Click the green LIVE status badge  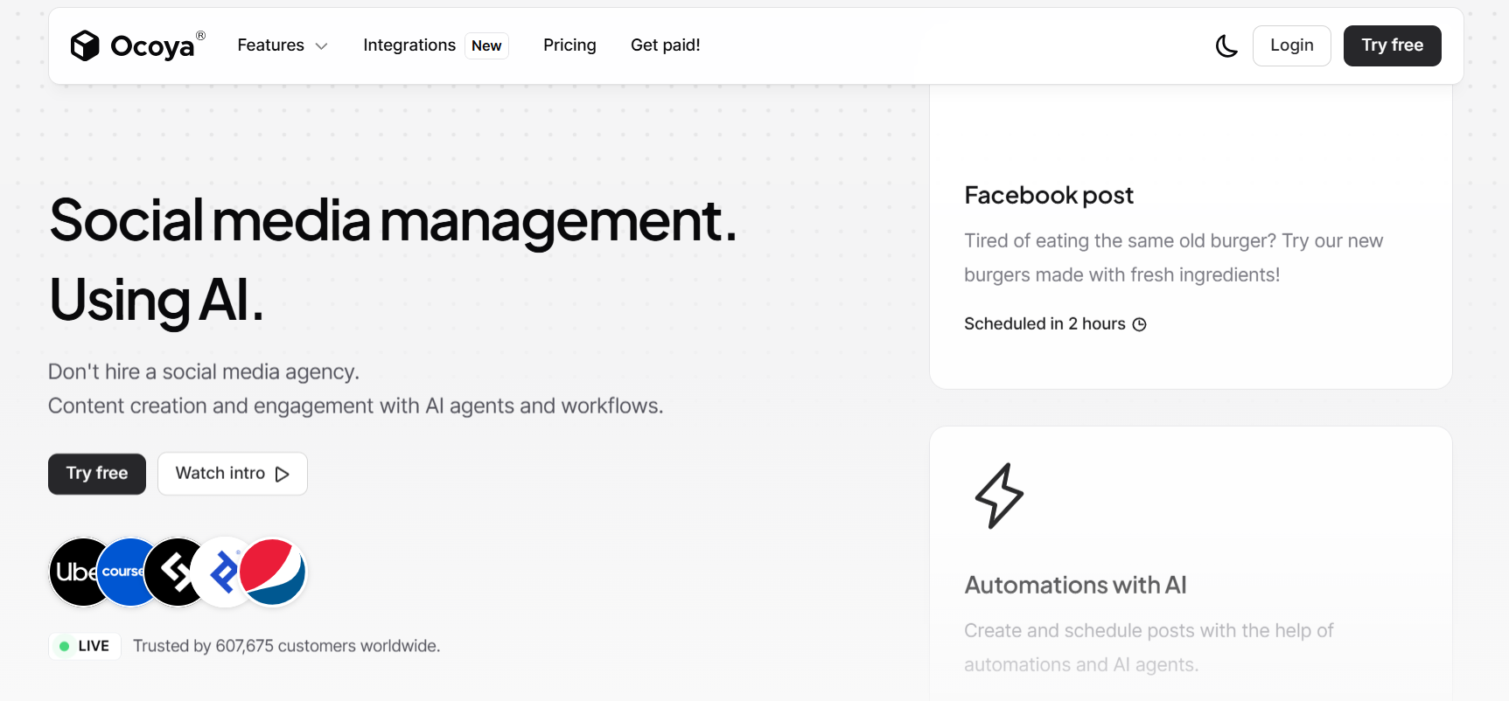85,646
